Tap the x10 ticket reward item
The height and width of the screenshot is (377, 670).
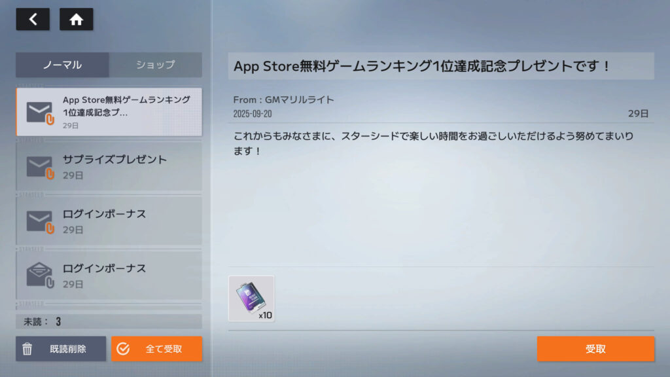[x=251, y=298]
